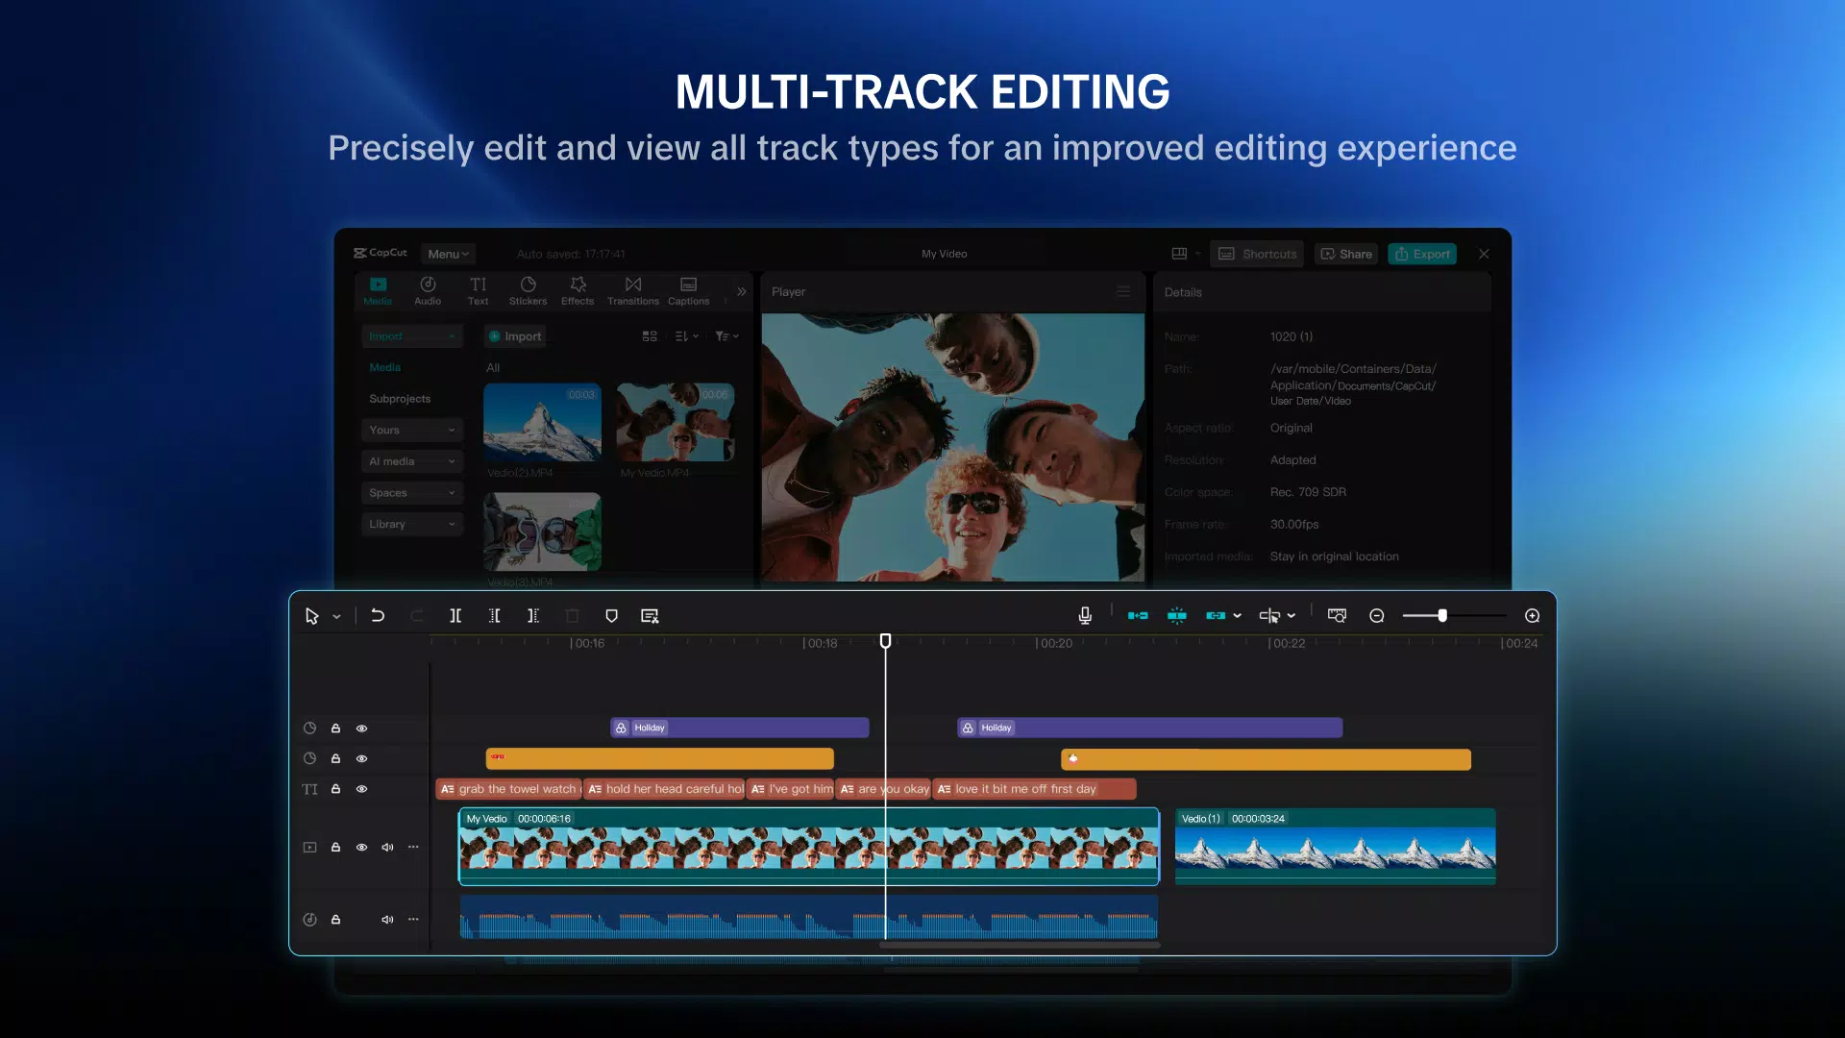Select the pointer cursor tool in timeline toolbar
Image resolution: width=1845 pixels, height=1038 pixels.
(x=311, y=616)
